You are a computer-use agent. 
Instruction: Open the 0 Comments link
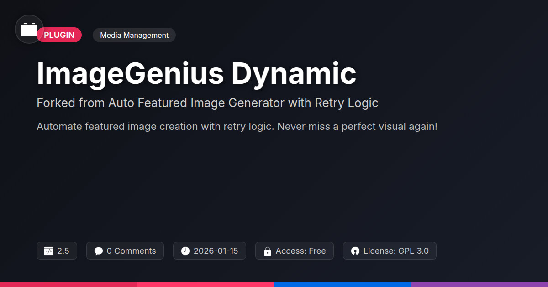(x=131, y=251)
